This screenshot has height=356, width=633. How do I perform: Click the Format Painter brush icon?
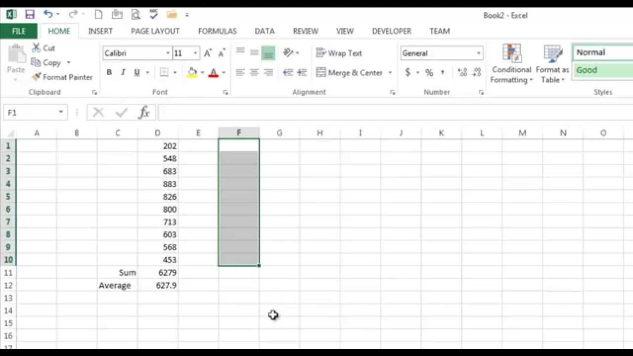[x=36, y=77]
